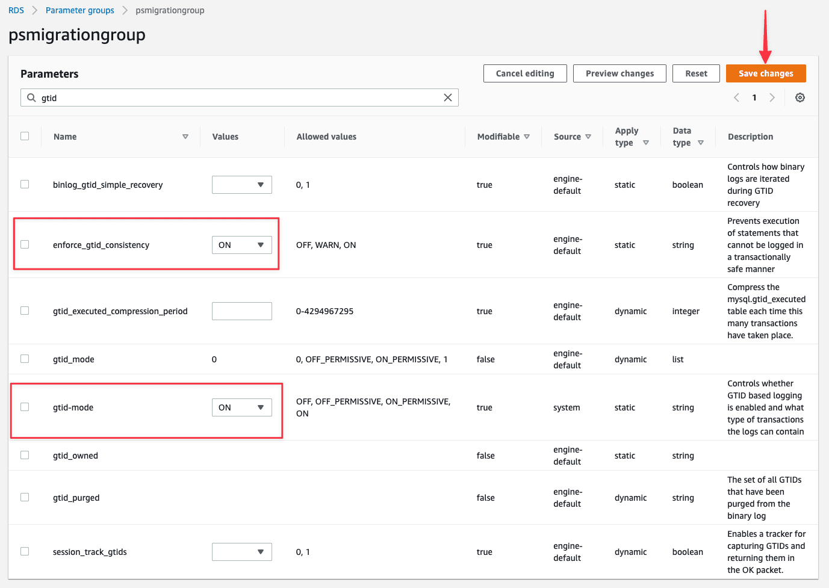Viewport: 829px width, 588px height.
Task: Click the Save changes button
Action: [x=766, y=73]
